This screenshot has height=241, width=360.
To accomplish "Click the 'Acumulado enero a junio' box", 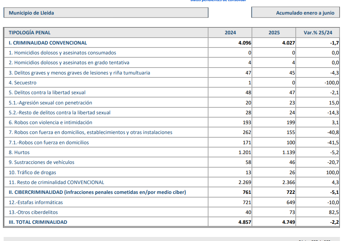I will (x=295, y=12).
